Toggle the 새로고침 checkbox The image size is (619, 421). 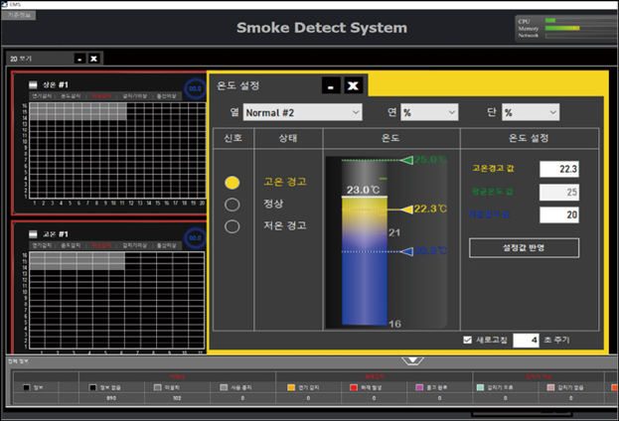tap(467, 340)
